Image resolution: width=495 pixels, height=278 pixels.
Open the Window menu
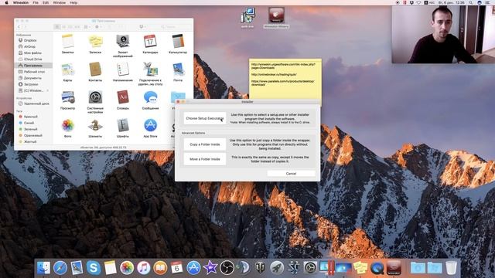coord(60,2)
